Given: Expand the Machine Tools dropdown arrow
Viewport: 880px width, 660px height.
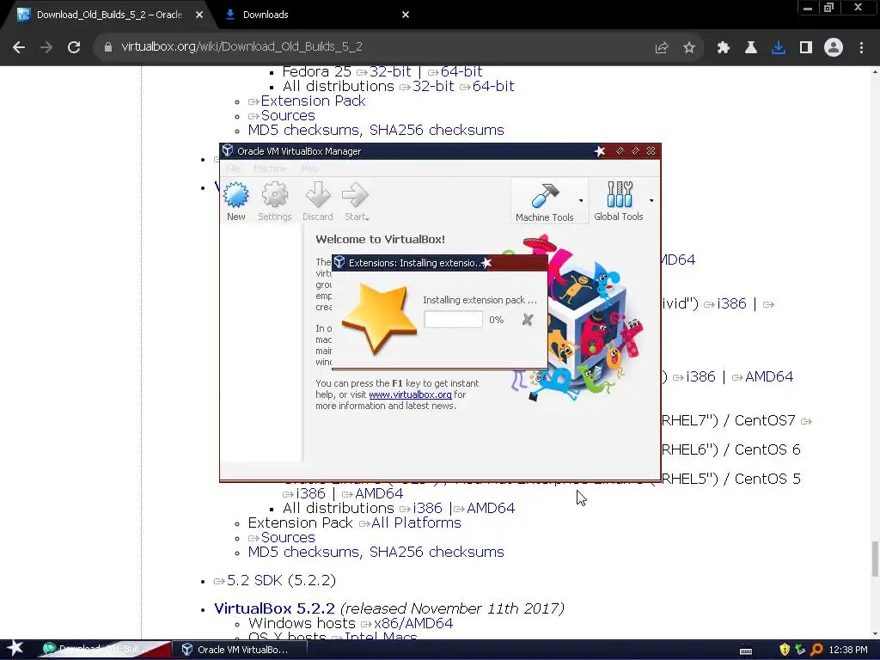Looking at the screenshot, I should coord(581,200).
